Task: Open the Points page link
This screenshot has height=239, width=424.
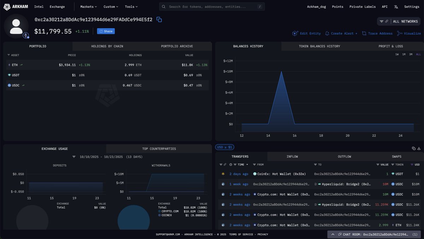Action: (x=337, y=7)
